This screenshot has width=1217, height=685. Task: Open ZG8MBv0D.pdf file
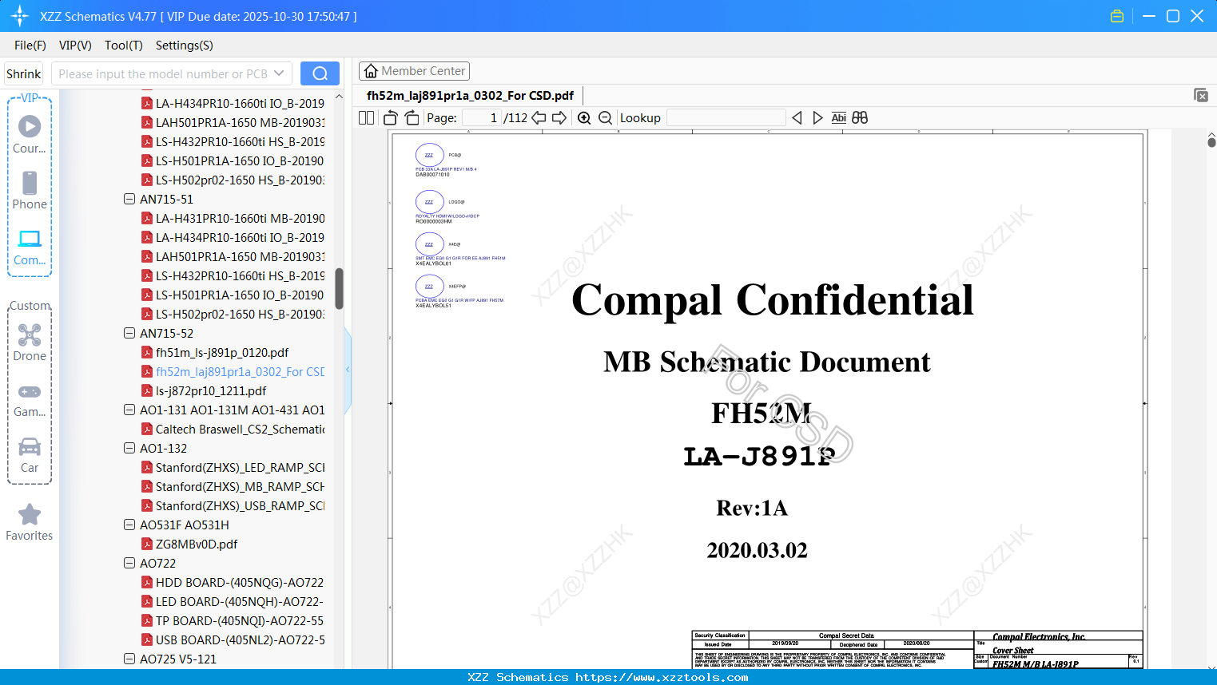(189, 544)
